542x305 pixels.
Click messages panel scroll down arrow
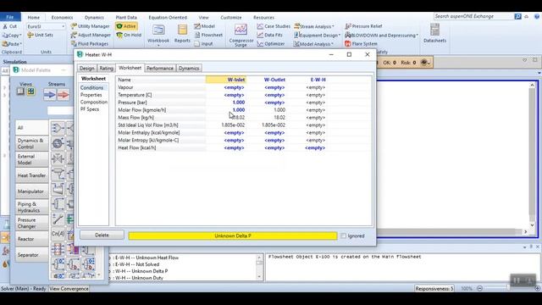259,277
